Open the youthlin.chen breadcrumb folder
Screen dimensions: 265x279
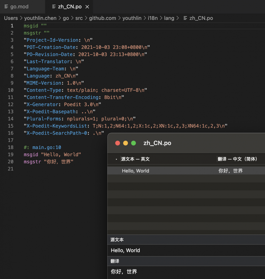click(40, 18)
